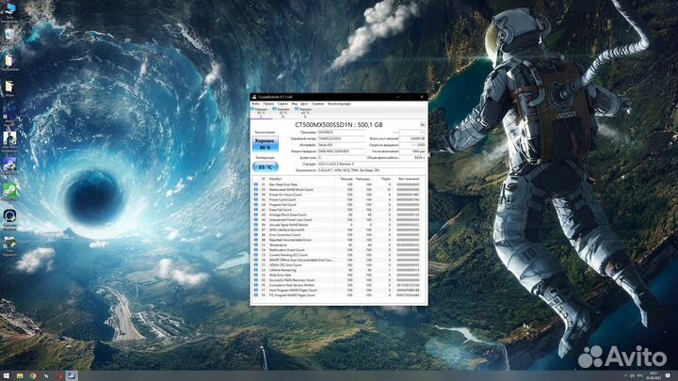Image resolution: width=678 pixels, height=381 pixels.
Task: Select the Reported Uncorrectable Errors row
Action: [x=339, y=240]
